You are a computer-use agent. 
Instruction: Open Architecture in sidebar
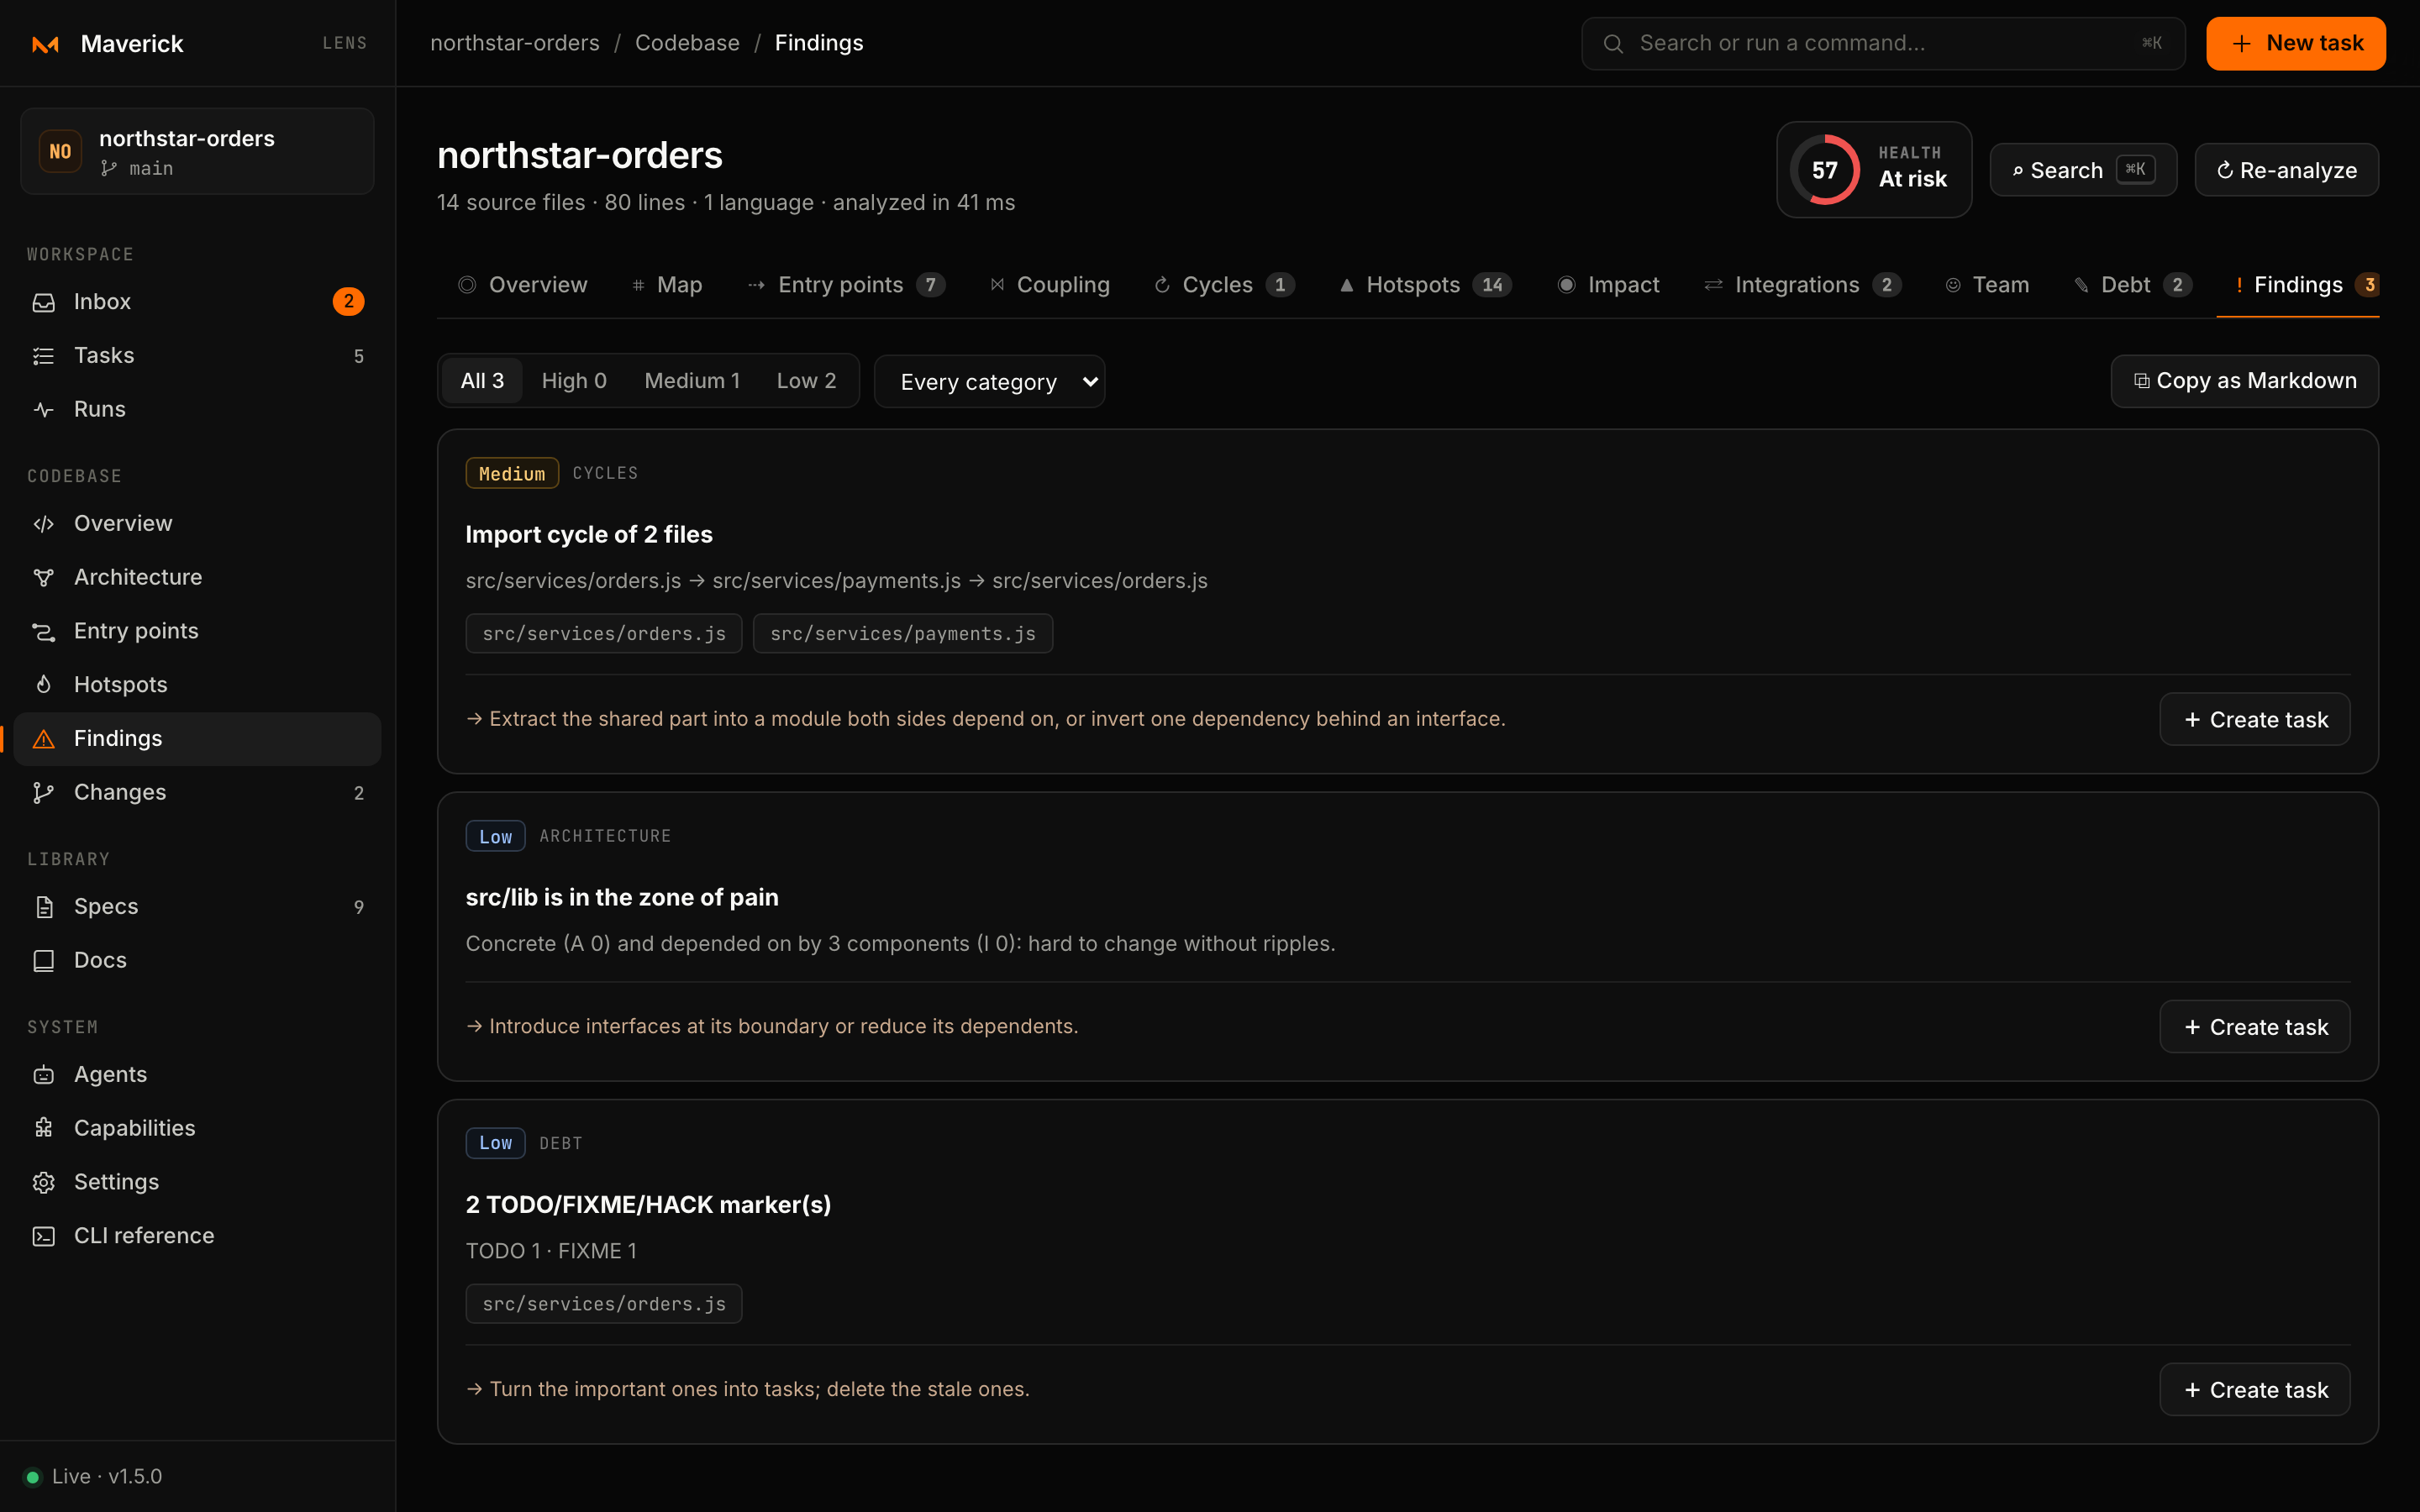click(x=197, y=577)
